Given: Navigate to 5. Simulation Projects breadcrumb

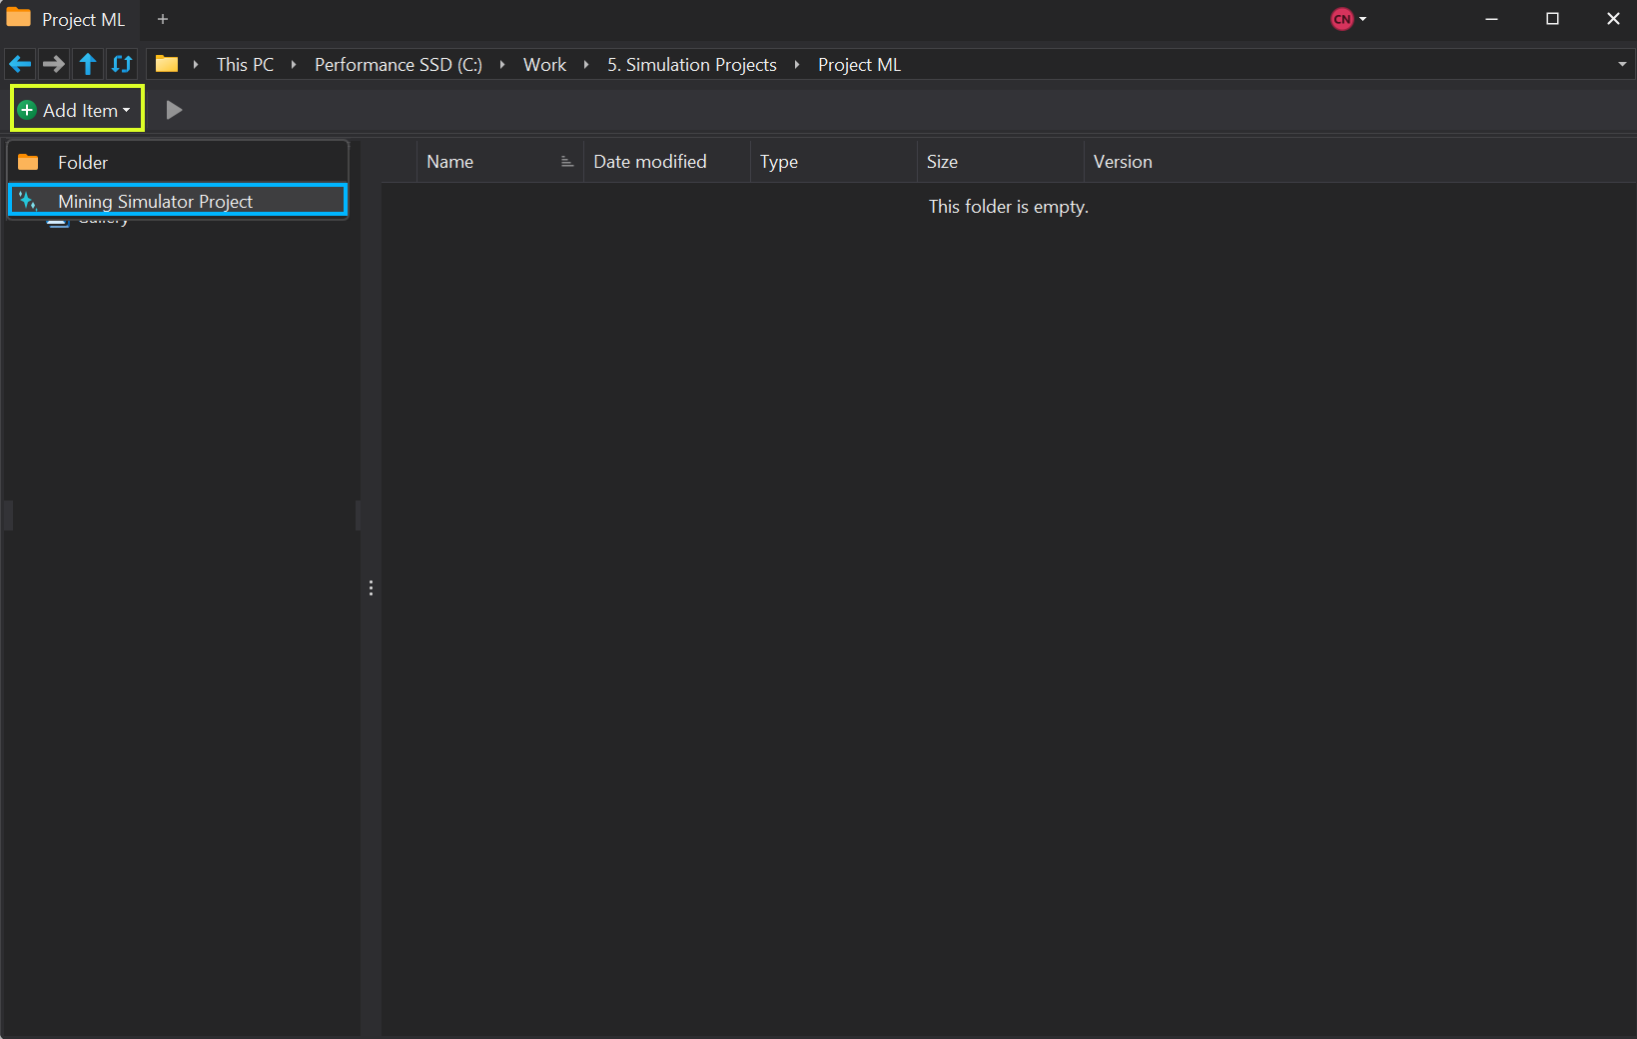Looking at the screenshot, I should 692,65.
